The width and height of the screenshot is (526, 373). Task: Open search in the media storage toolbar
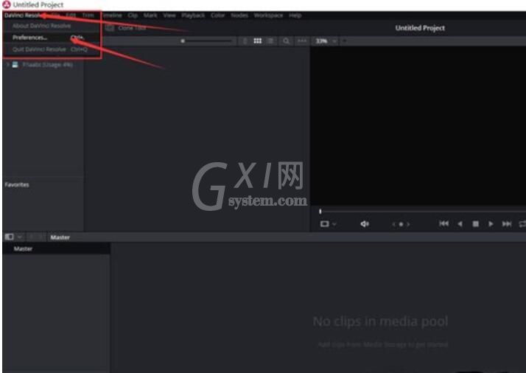tap(286, 41)
